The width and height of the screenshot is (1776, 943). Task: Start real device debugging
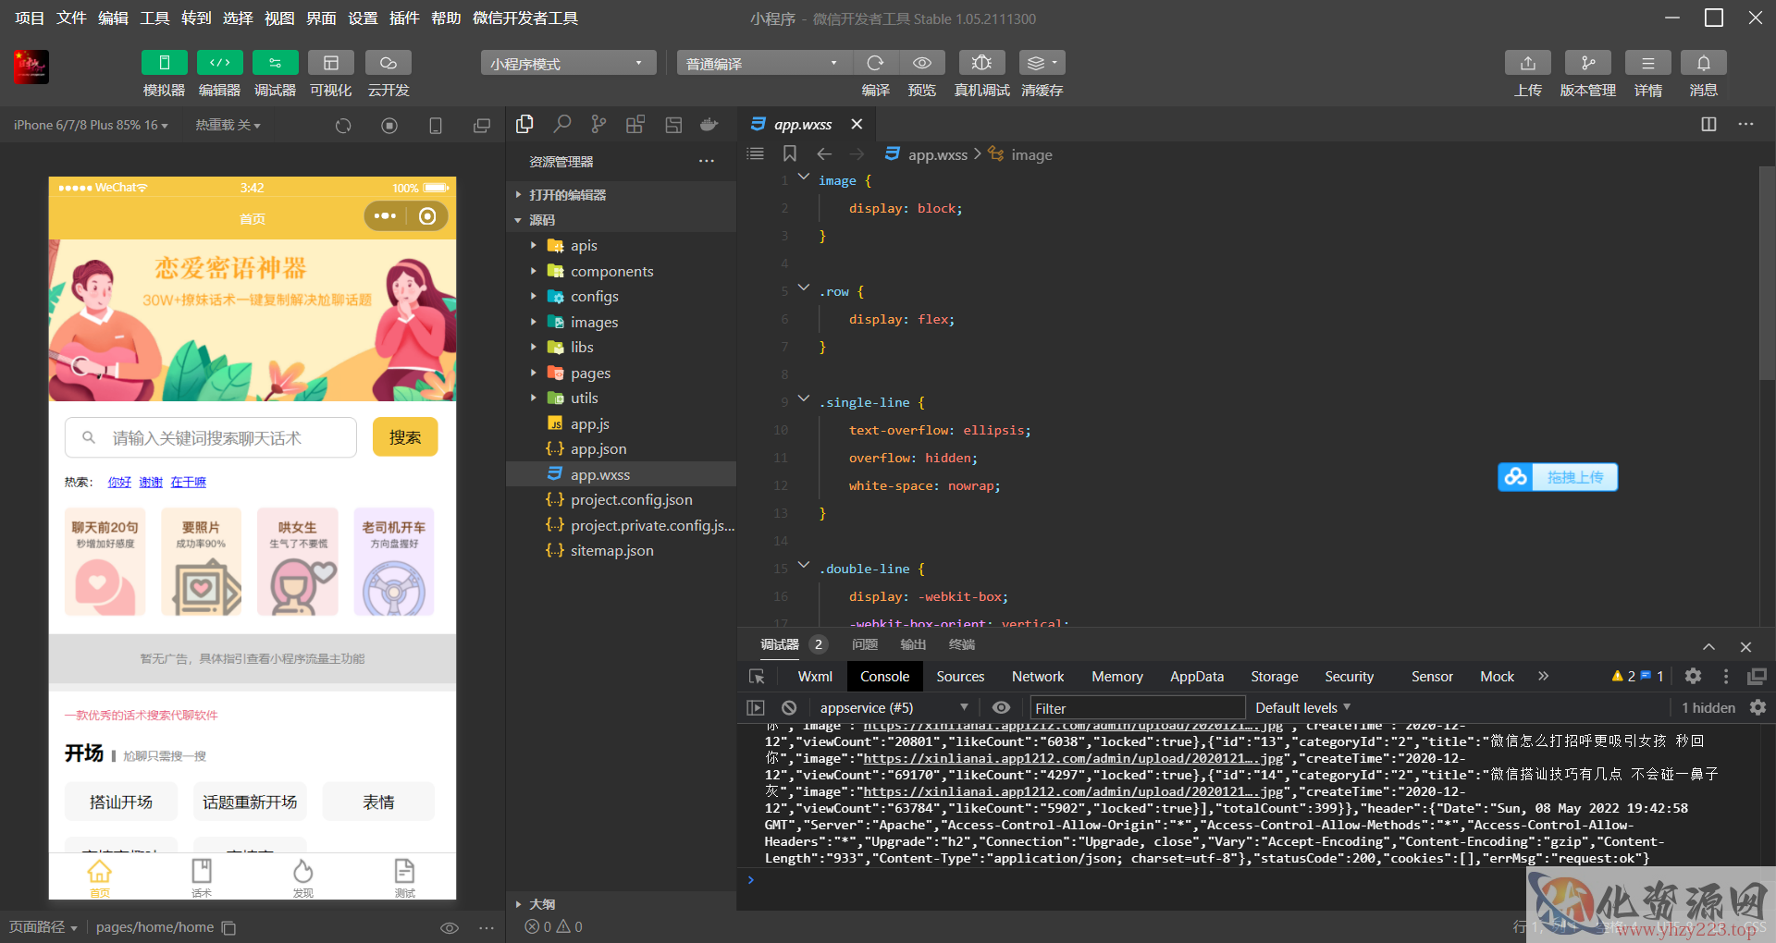coord(982,63)
